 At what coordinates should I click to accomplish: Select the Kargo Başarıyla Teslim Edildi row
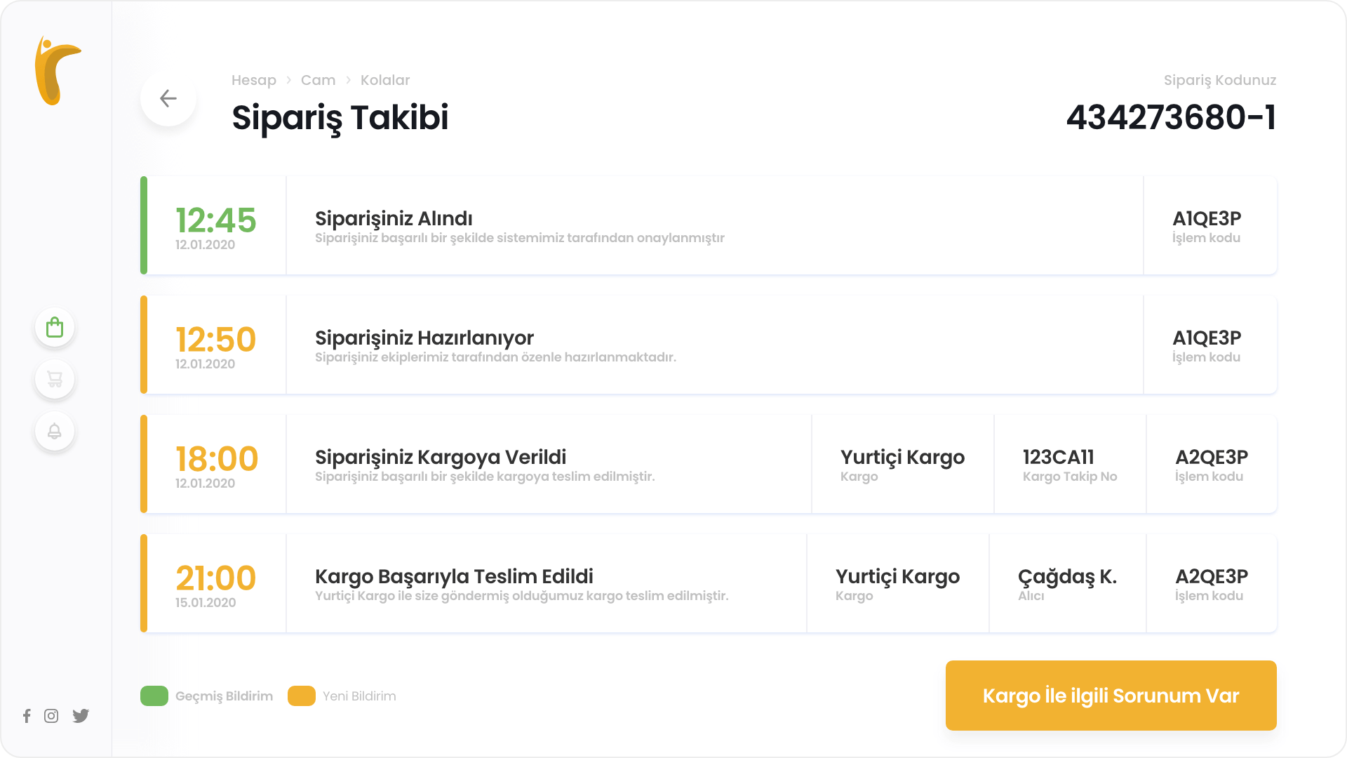tap(709, 583)
